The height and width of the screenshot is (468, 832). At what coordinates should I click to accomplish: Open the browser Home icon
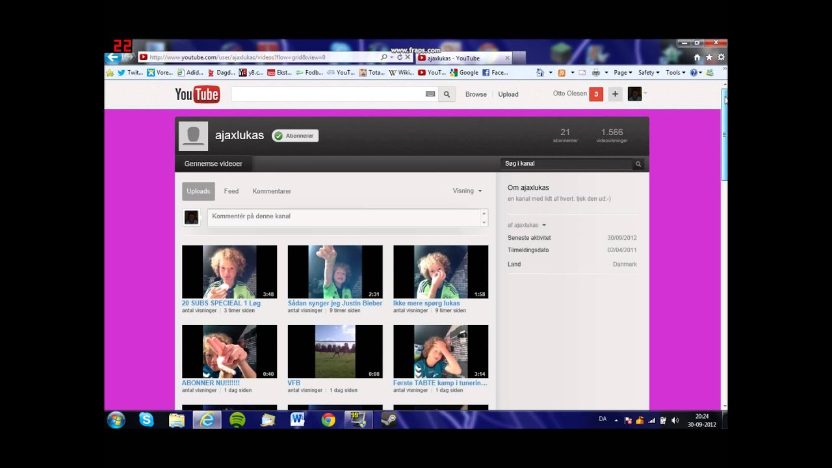pos(697,57)
